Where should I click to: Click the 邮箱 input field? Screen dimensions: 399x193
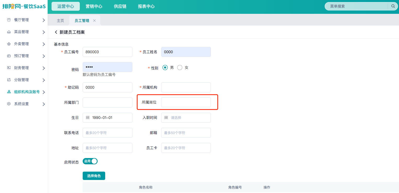186,133
